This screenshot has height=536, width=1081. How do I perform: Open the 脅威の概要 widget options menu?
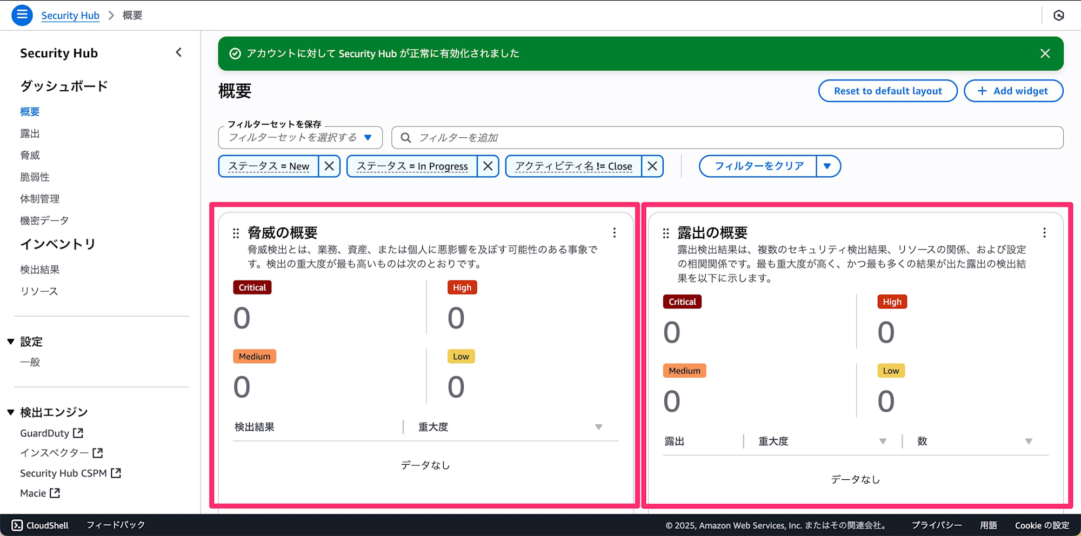tap(615, 233)
